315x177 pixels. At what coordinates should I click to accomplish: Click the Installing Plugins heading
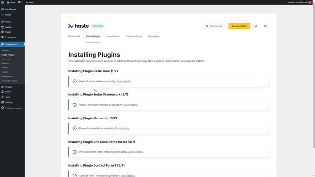[x=94, y=55]
